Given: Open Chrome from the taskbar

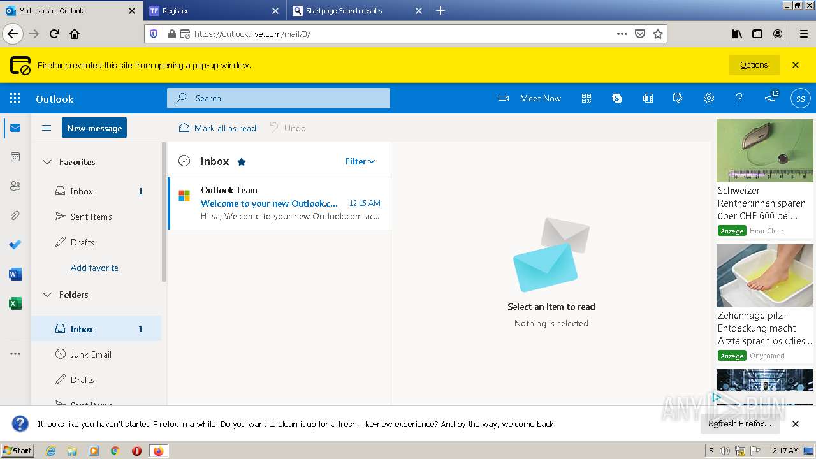Looking at the screenshot, I should pos(115,451).
